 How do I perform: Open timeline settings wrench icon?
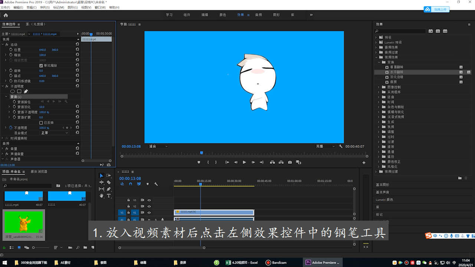[x=156, y=184]
